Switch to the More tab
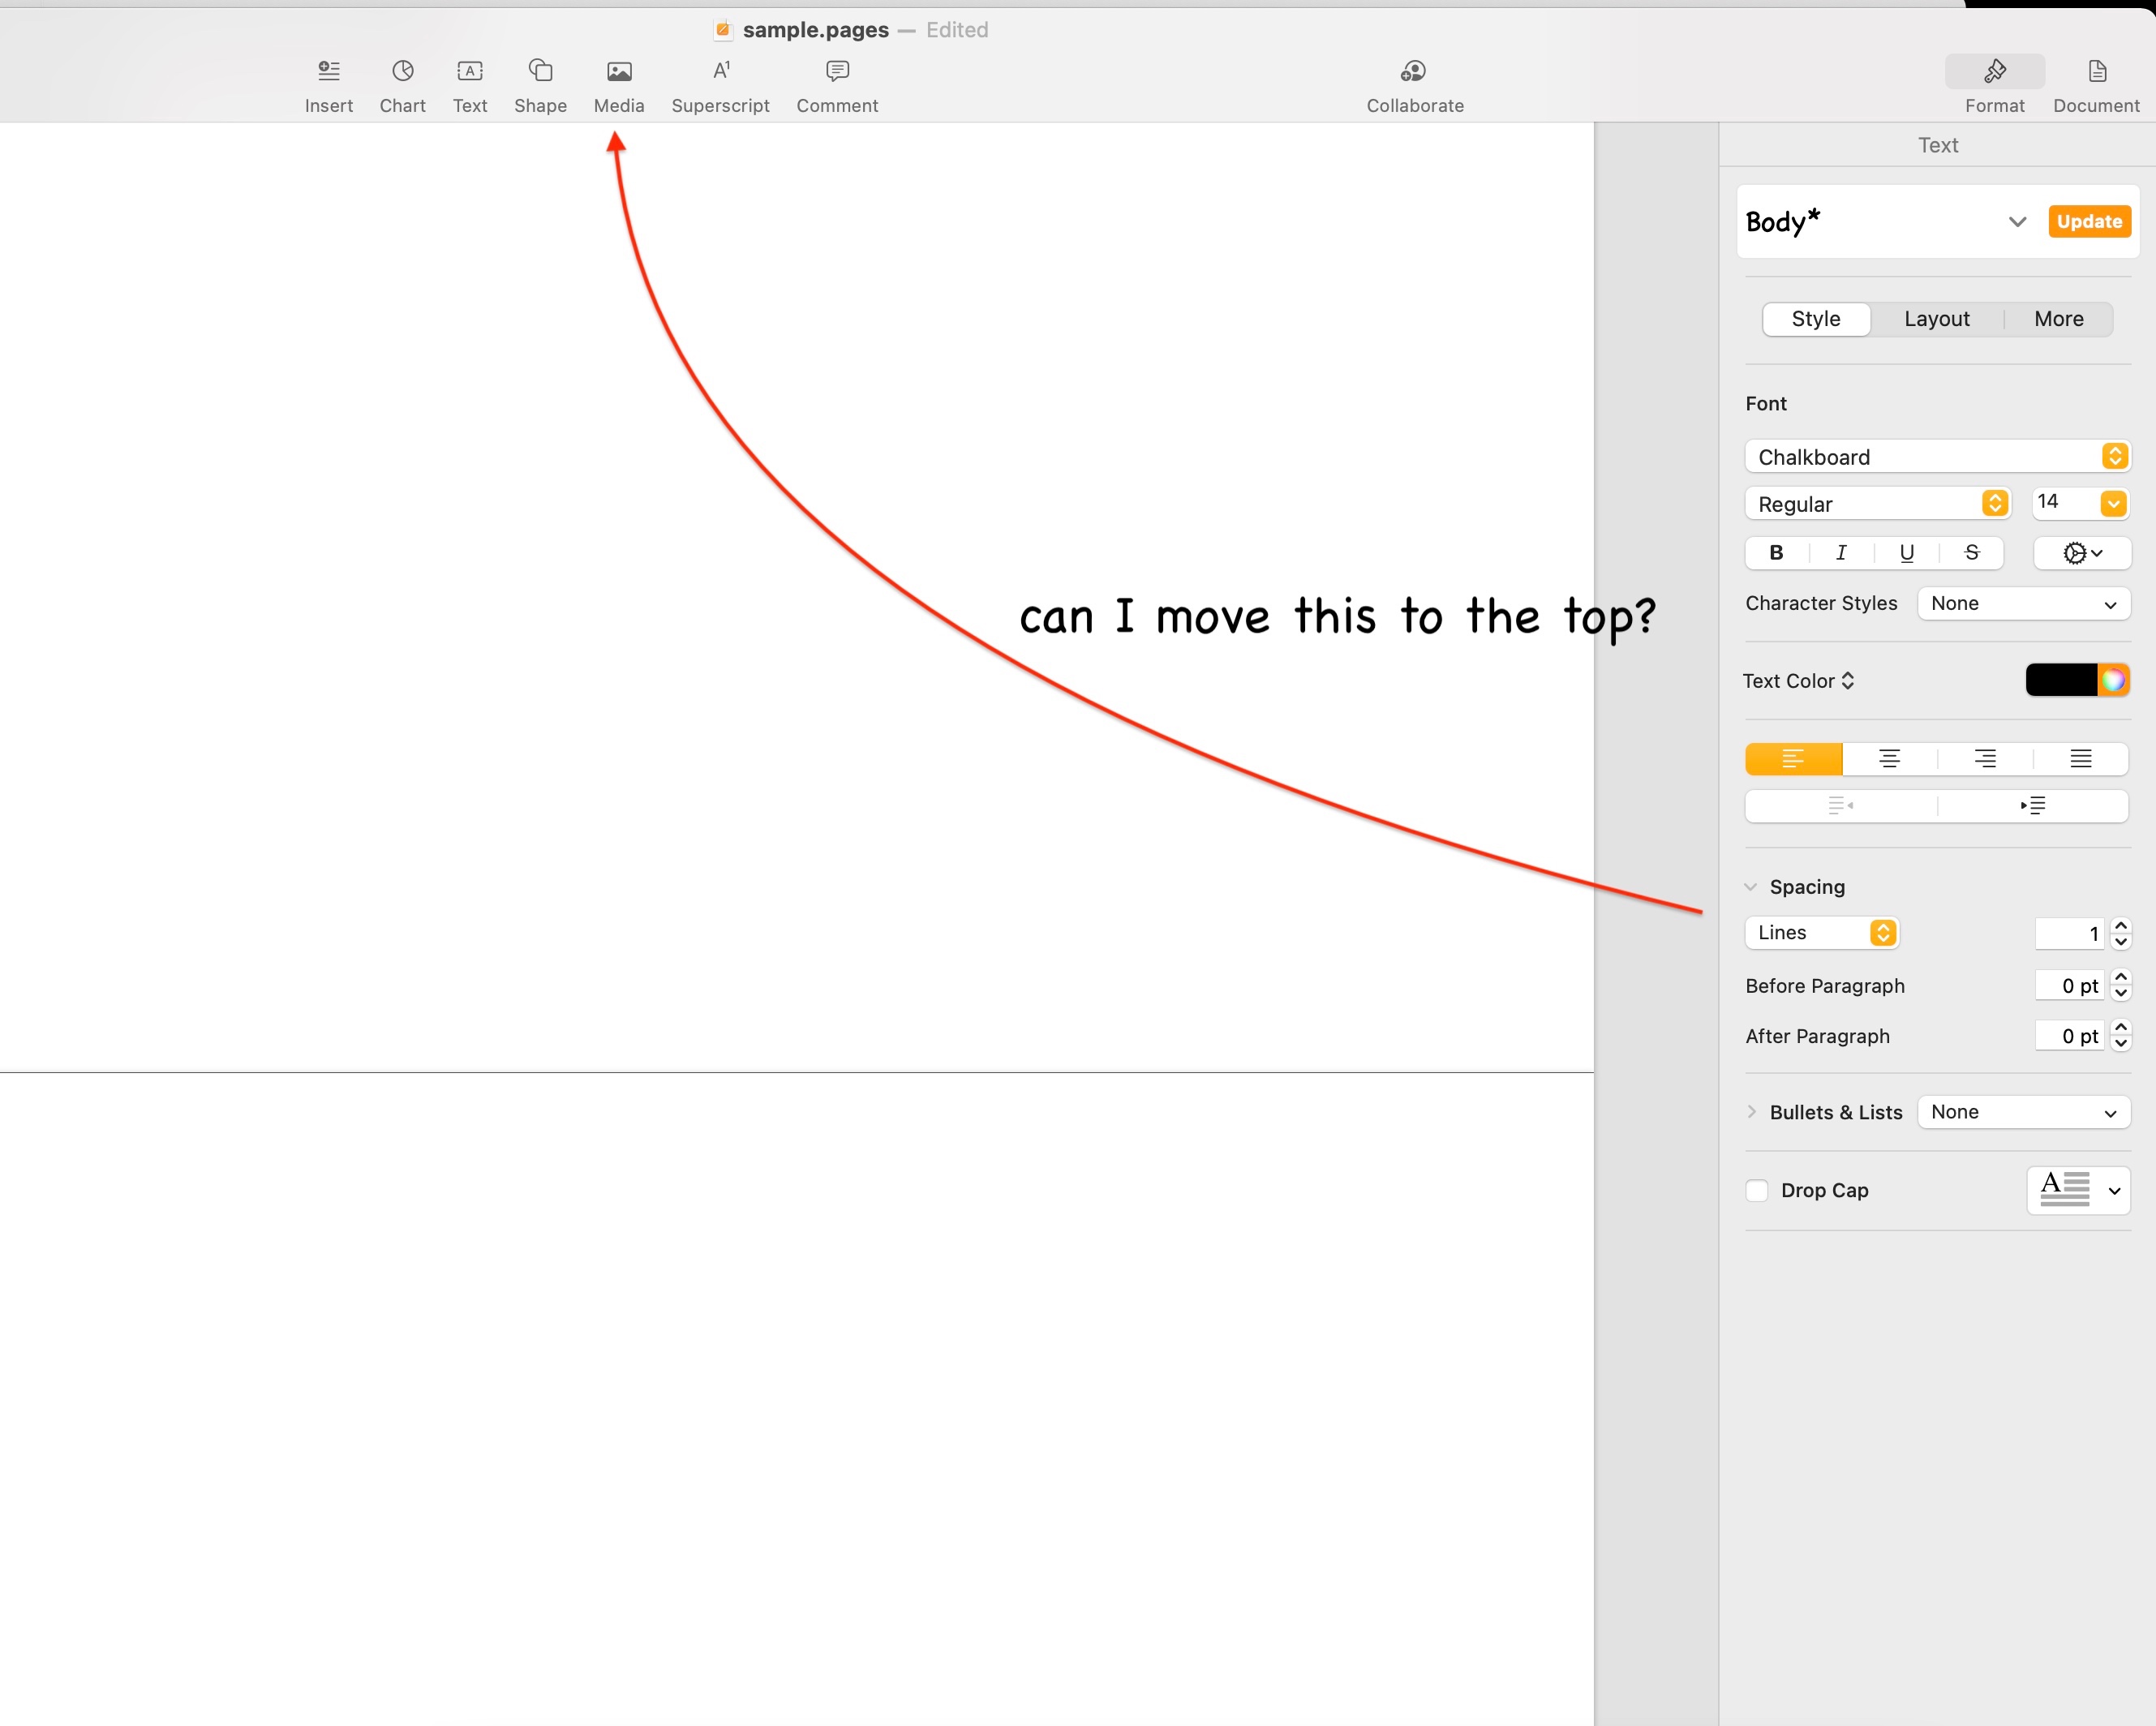Viewport: 2156px width, 1726px height. point(2058,319)
